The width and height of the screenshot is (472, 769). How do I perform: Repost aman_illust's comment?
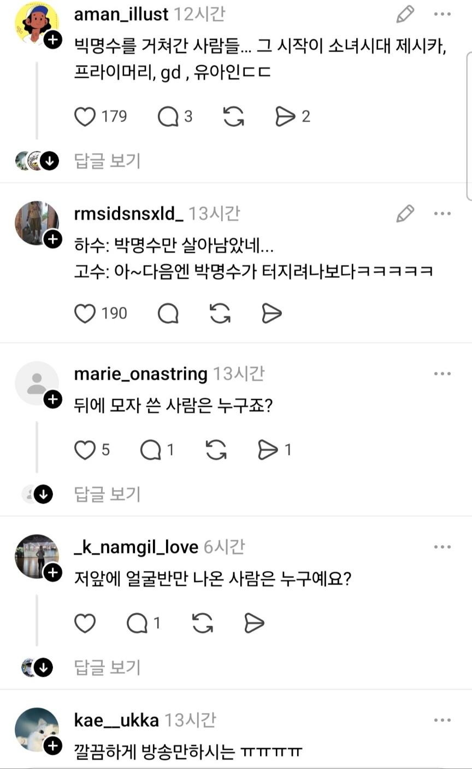point(233,116)
